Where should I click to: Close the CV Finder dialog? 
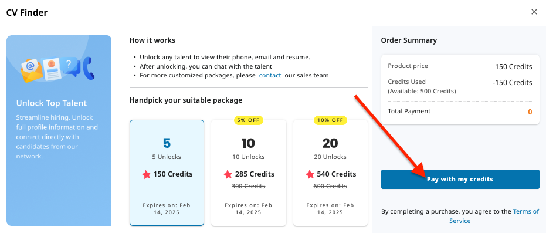tap(534, 12)
